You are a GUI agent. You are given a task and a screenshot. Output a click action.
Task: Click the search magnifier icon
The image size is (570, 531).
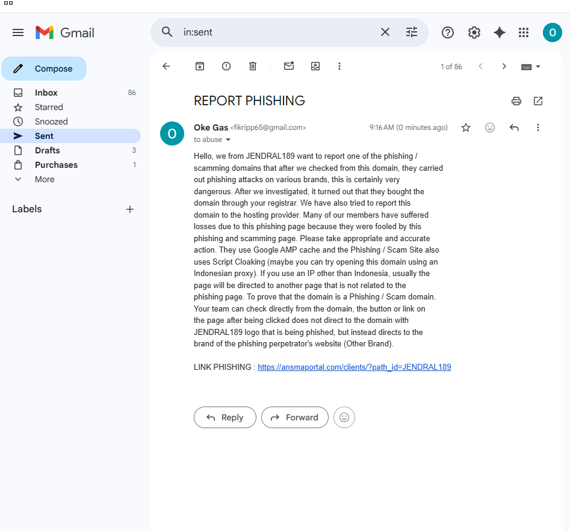point(167,32)
